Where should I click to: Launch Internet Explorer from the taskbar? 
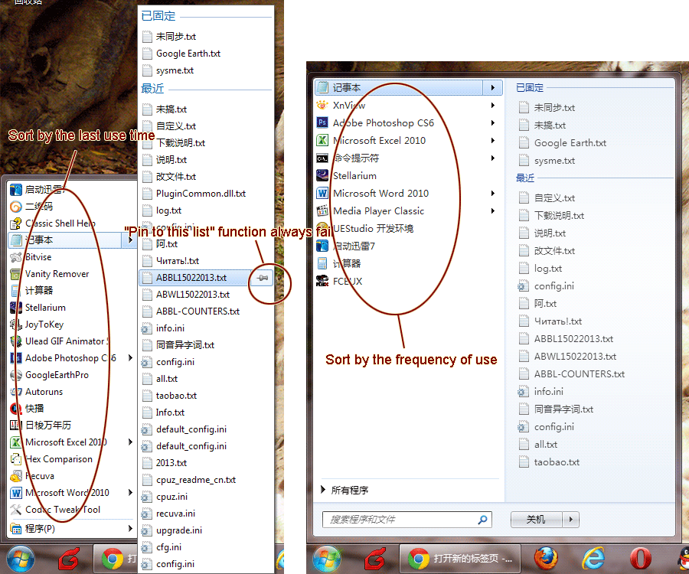(x=593, y=559)
